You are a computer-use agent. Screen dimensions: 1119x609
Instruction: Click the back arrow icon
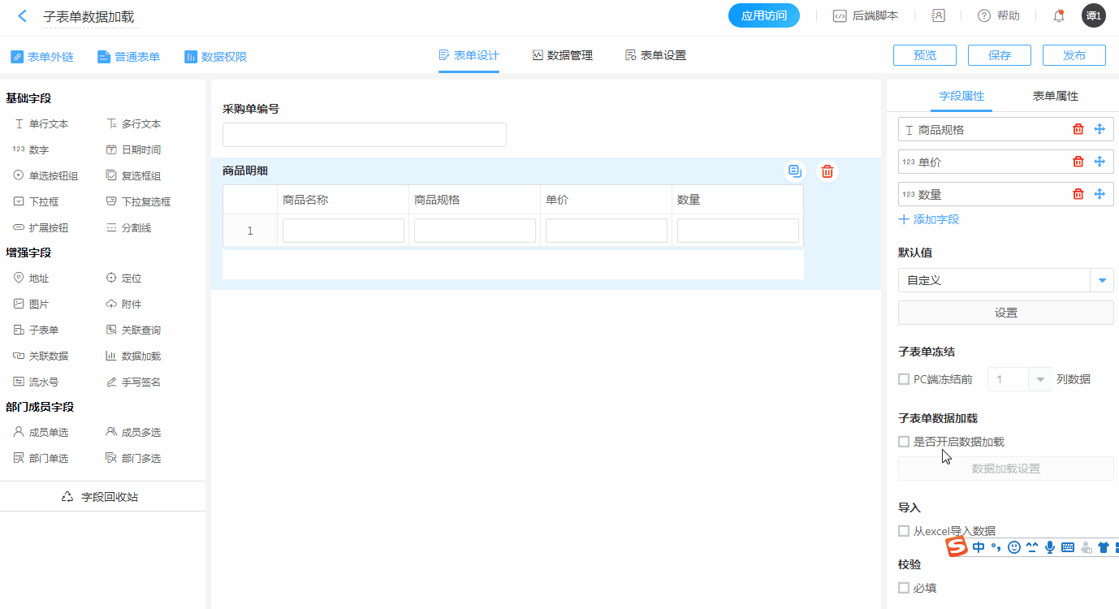(x=22, y=16)
